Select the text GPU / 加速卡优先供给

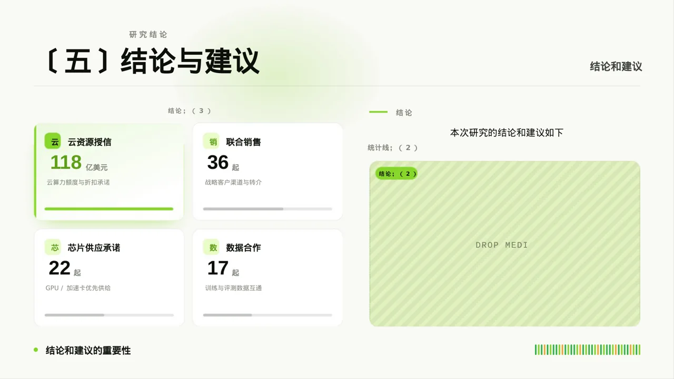[78, 288]
